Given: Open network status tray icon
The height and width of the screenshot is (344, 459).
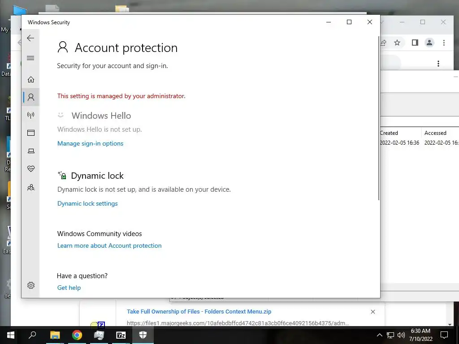Looking at the screenshot, I should coord(390,335).
